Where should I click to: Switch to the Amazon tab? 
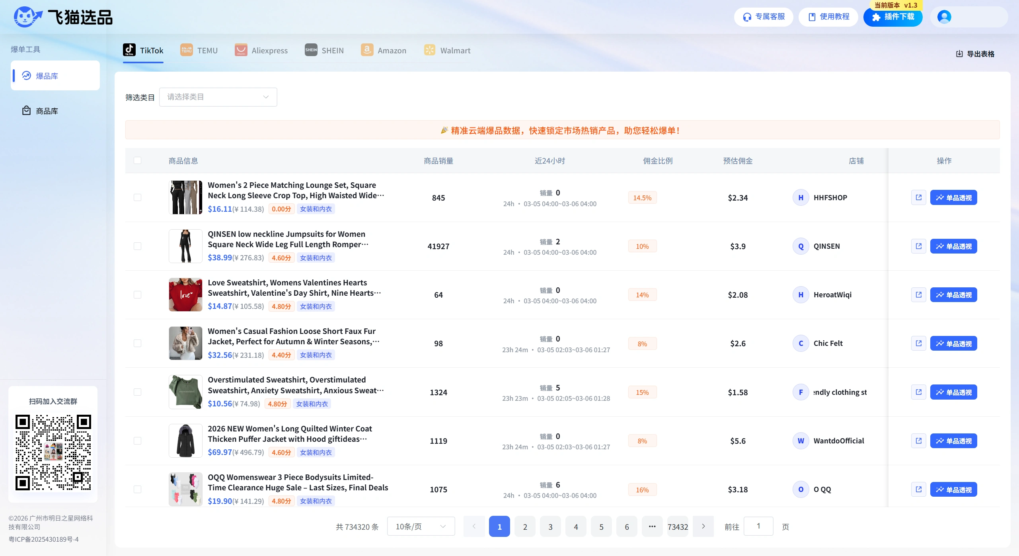[384, 51]
